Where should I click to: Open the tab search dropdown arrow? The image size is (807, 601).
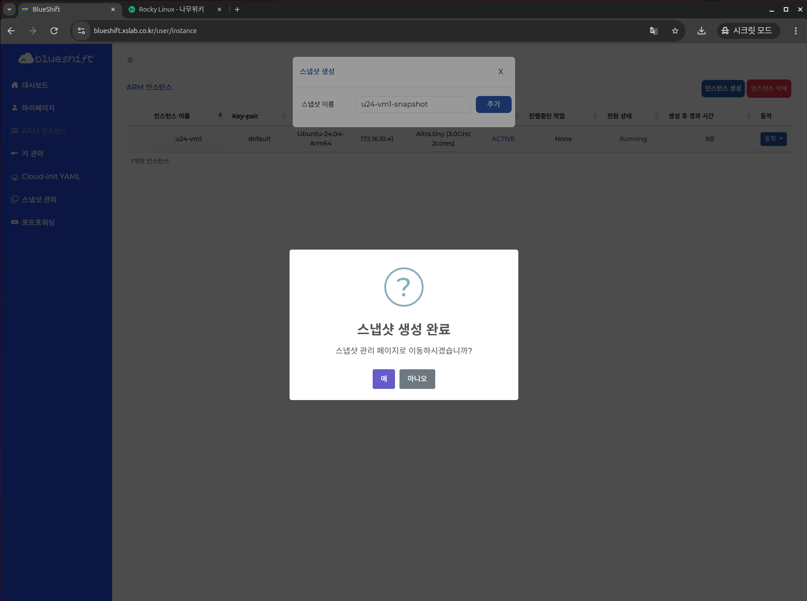pyautogui.click(x=9, y=9)
